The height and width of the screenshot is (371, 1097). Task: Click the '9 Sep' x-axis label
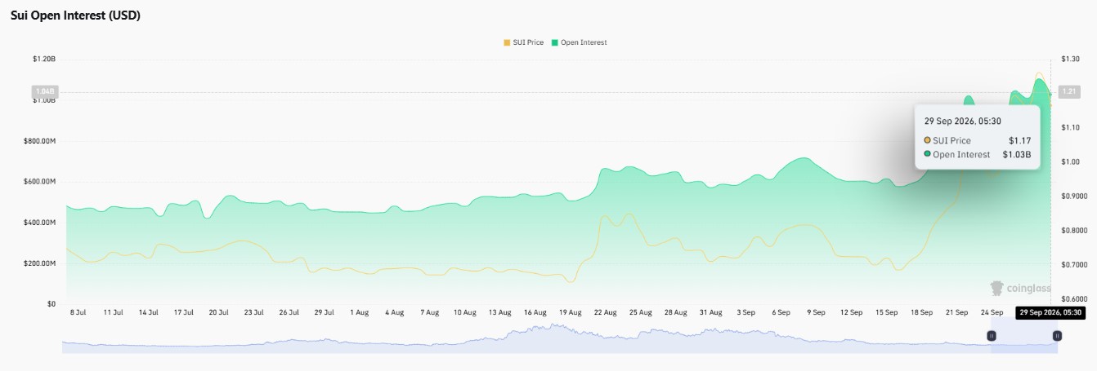(817, 312)
